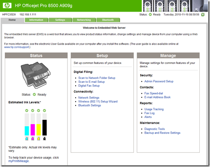Click the refresh icon beside the date
This screenshot has height=167, width=210.
203,15
